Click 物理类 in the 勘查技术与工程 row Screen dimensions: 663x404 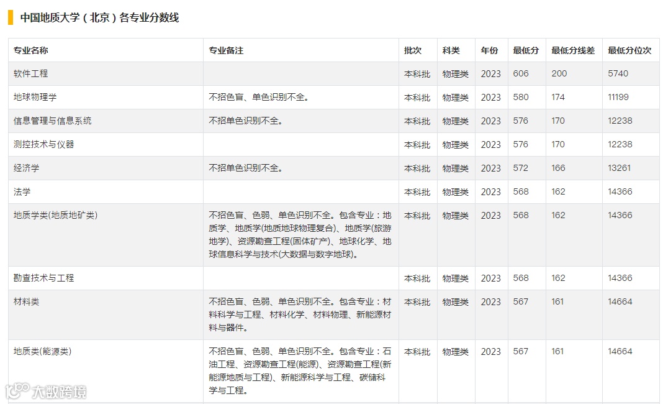[456, 278]
